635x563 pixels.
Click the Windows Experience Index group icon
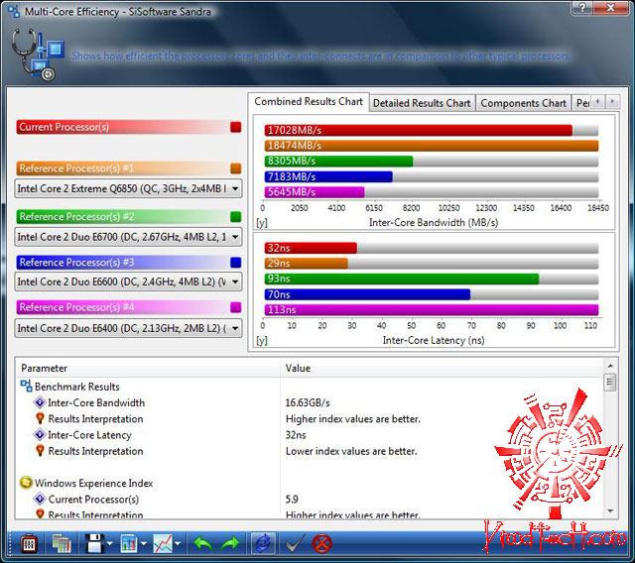point(26,483)
